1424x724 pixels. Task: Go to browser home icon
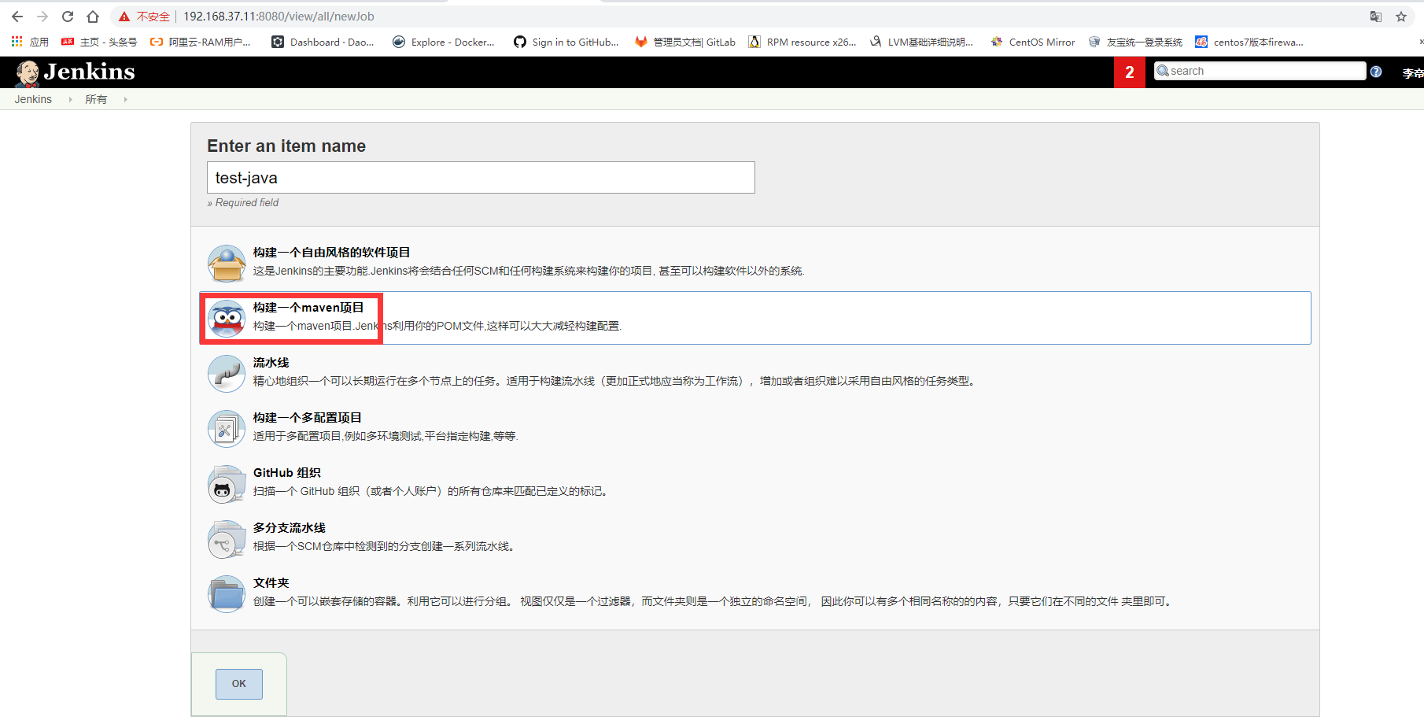93,17
